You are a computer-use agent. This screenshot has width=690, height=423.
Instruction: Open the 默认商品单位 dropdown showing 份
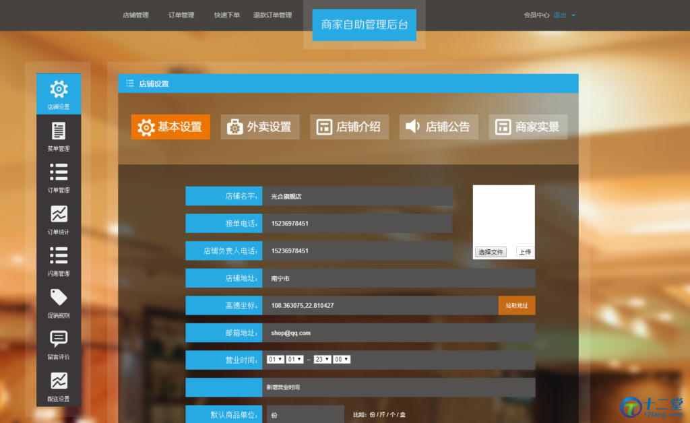(305, 416)
